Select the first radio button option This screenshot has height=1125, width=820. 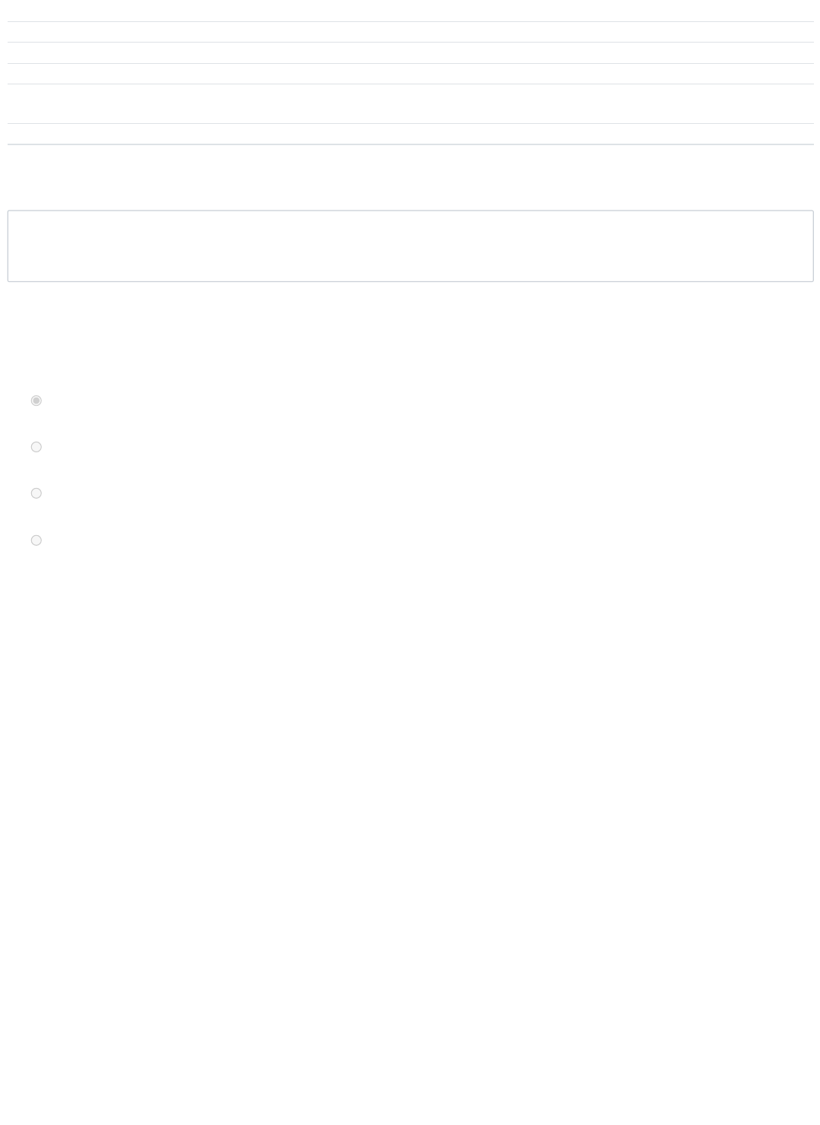point(36,401)
